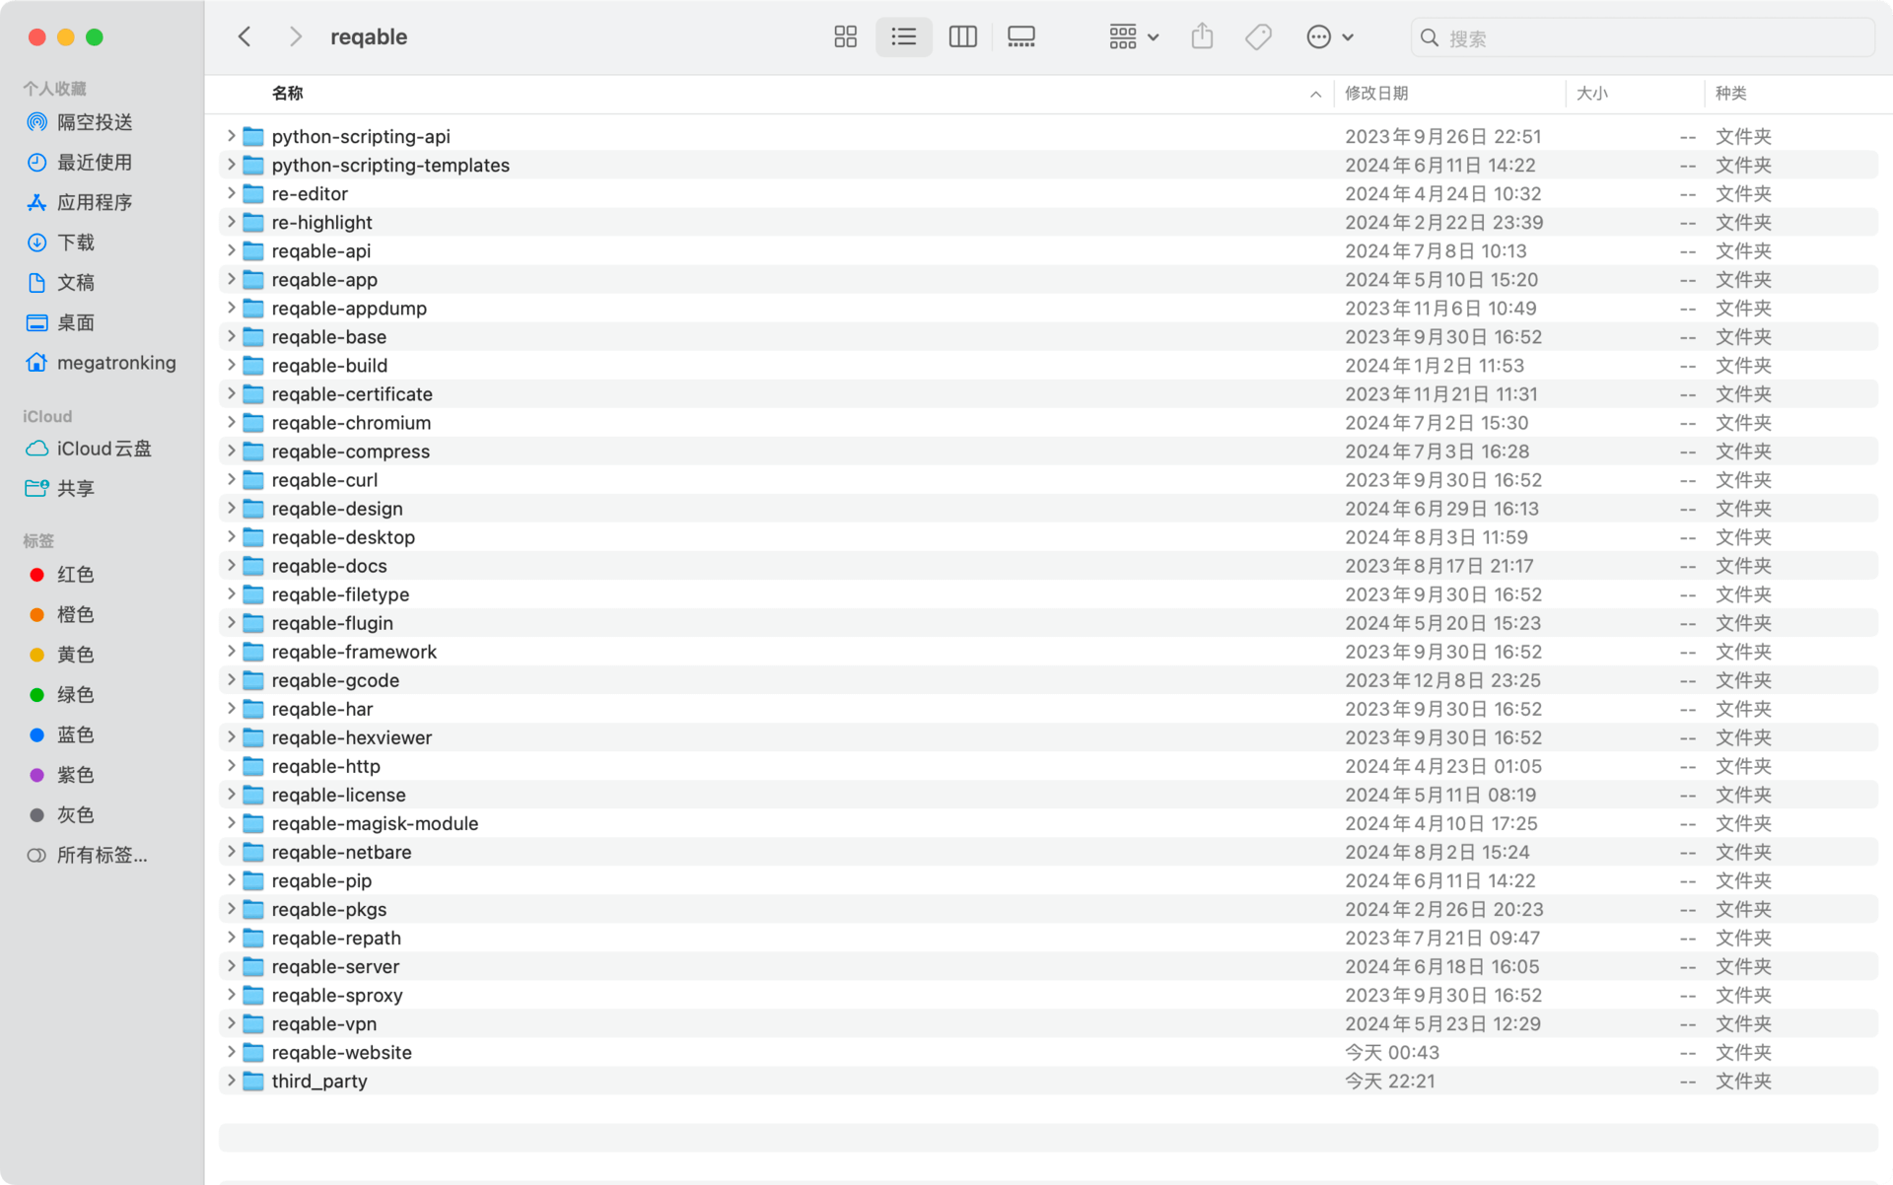The image size is (1893, 1185).
Task: Select the red (红色) tag
Action: pyautogui.click(x=75, y=575)
